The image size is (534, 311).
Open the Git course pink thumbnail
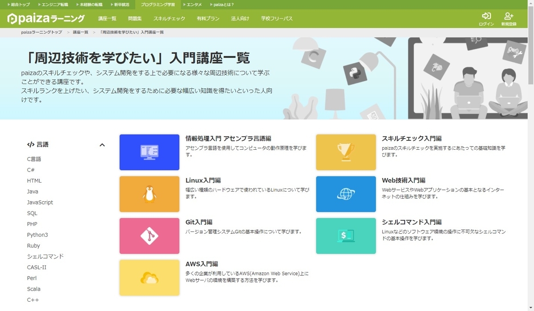pos(150,236)
